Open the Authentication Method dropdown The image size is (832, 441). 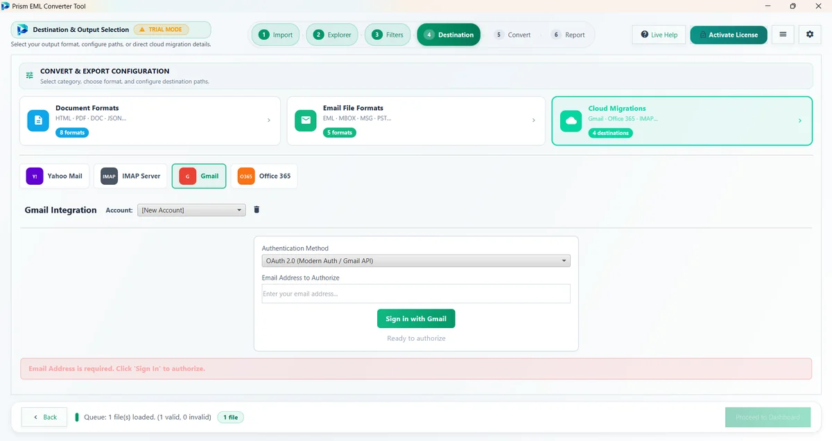point(416,261)
